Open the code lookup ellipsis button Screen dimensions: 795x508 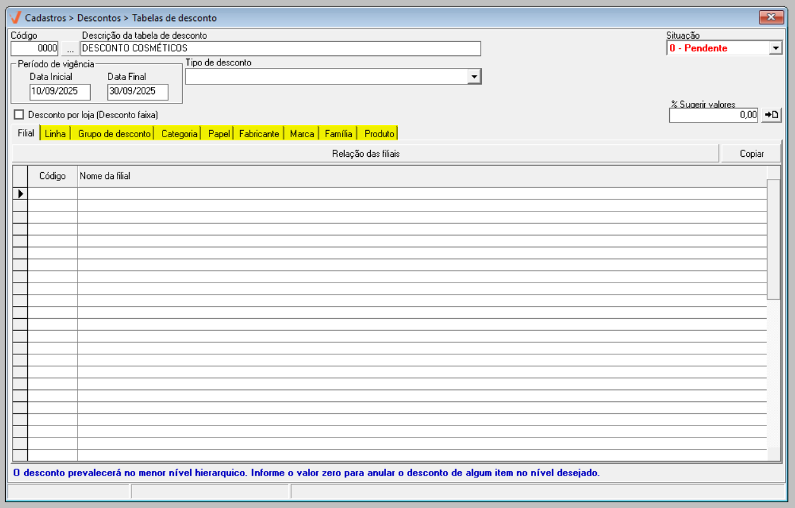70,48
